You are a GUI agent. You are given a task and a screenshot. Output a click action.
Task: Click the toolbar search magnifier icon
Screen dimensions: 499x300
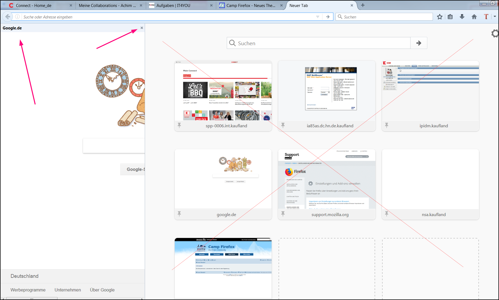click(340, 17)
